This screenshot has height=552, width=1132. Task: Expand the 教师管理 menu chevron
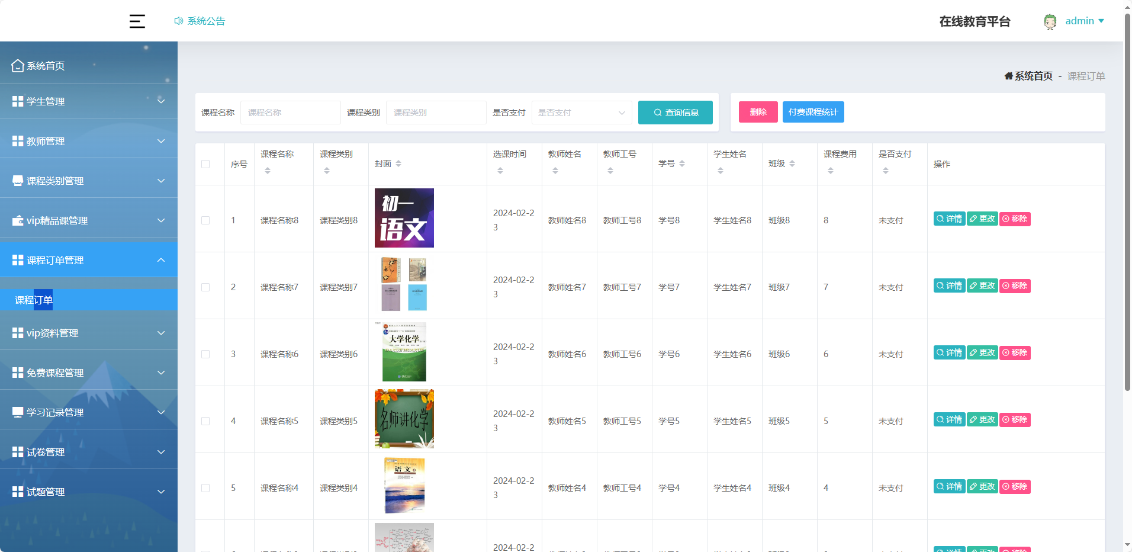click(161, 141)
